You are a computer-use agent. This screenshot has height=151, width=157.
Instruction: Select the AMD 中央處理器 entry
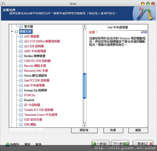coord(35,51)
